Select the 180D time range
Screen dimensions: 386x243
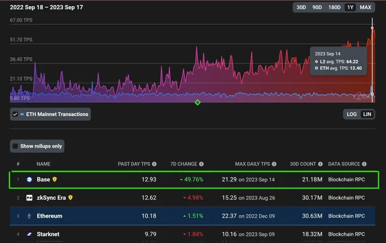click(x=335, y=7)
